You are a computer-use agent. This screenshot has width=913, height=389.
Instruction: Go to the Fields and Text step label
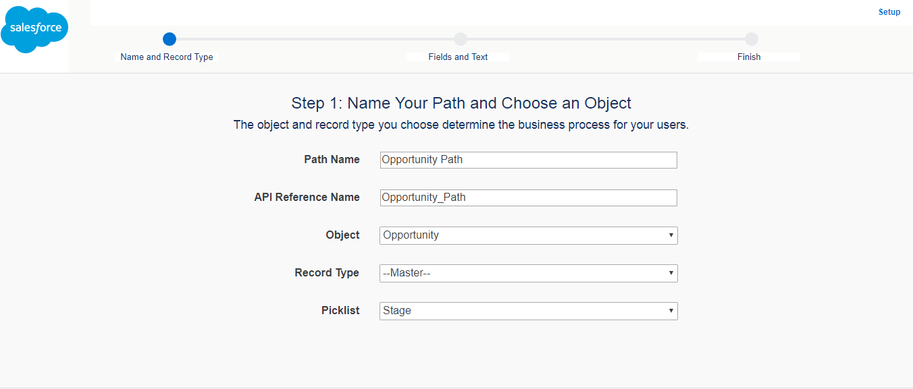click(458, 57)
